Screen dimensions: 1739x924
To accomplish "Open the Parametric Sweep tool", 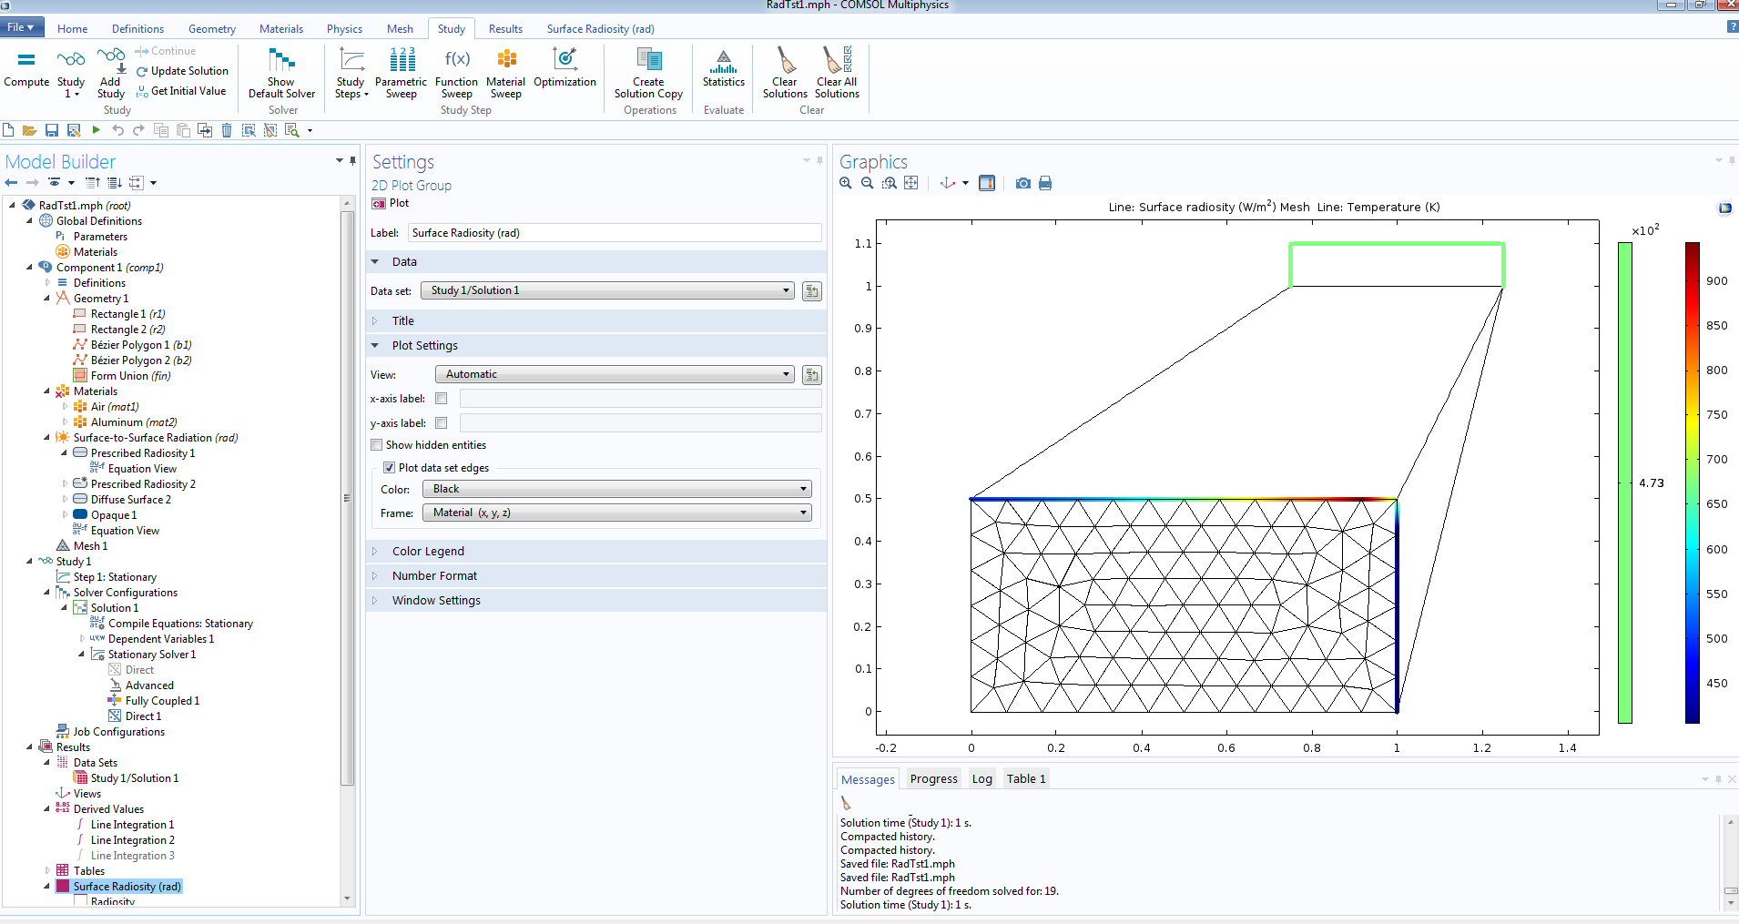I will click(x=401, y=72).
